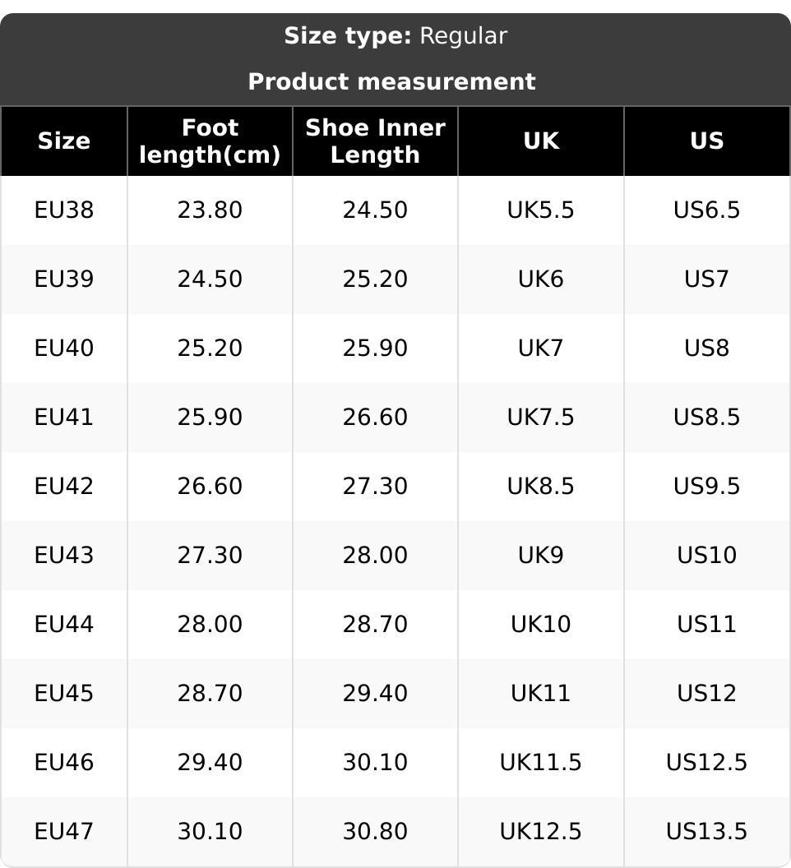Click the Product measurement title
This screenshot has height=868, width=791.
point(391,82)
